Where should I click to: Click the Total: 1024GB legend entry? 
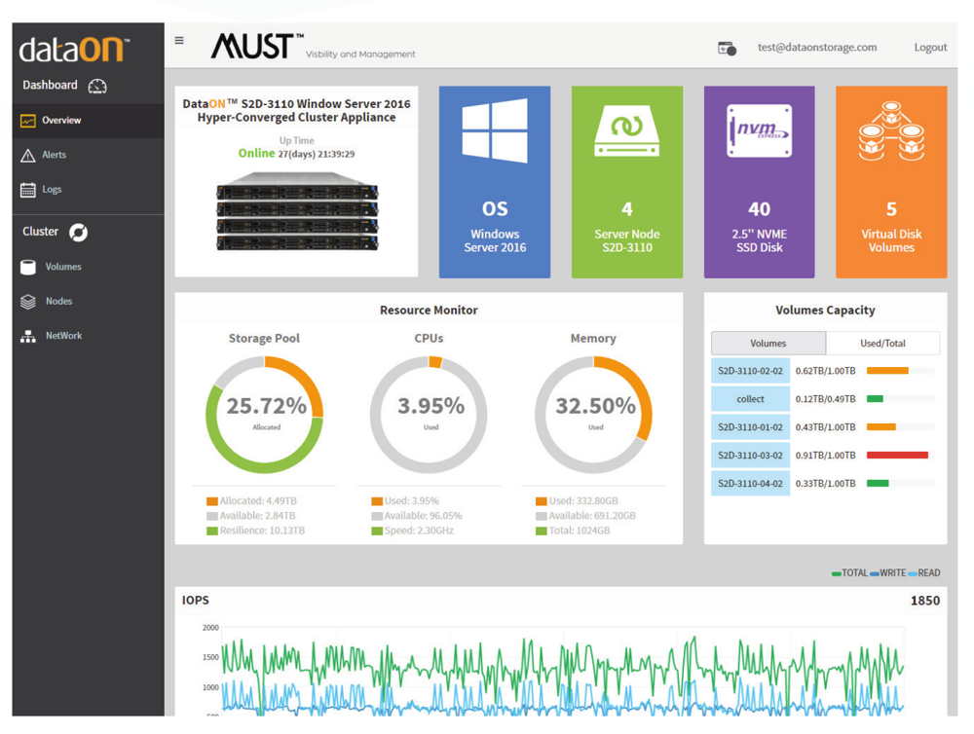tap(573, 531)
